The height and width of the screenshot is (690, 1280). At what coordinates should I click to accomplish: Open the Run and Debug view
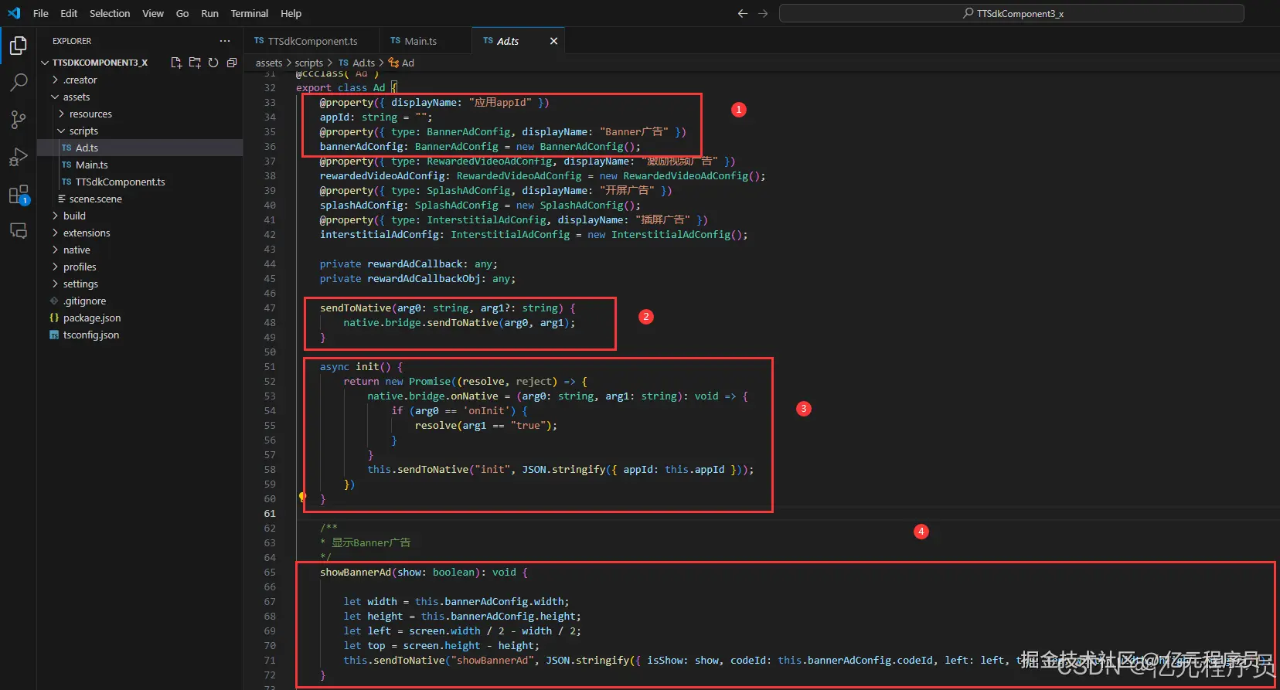point(19,157)
